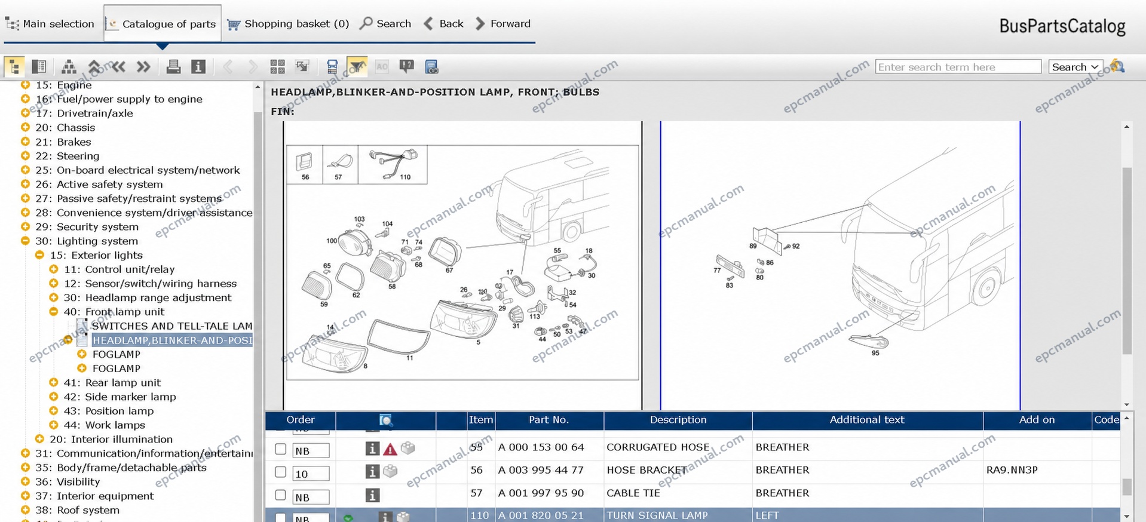
Task: Open the thumbnail grid view icon
Action: 277,67
